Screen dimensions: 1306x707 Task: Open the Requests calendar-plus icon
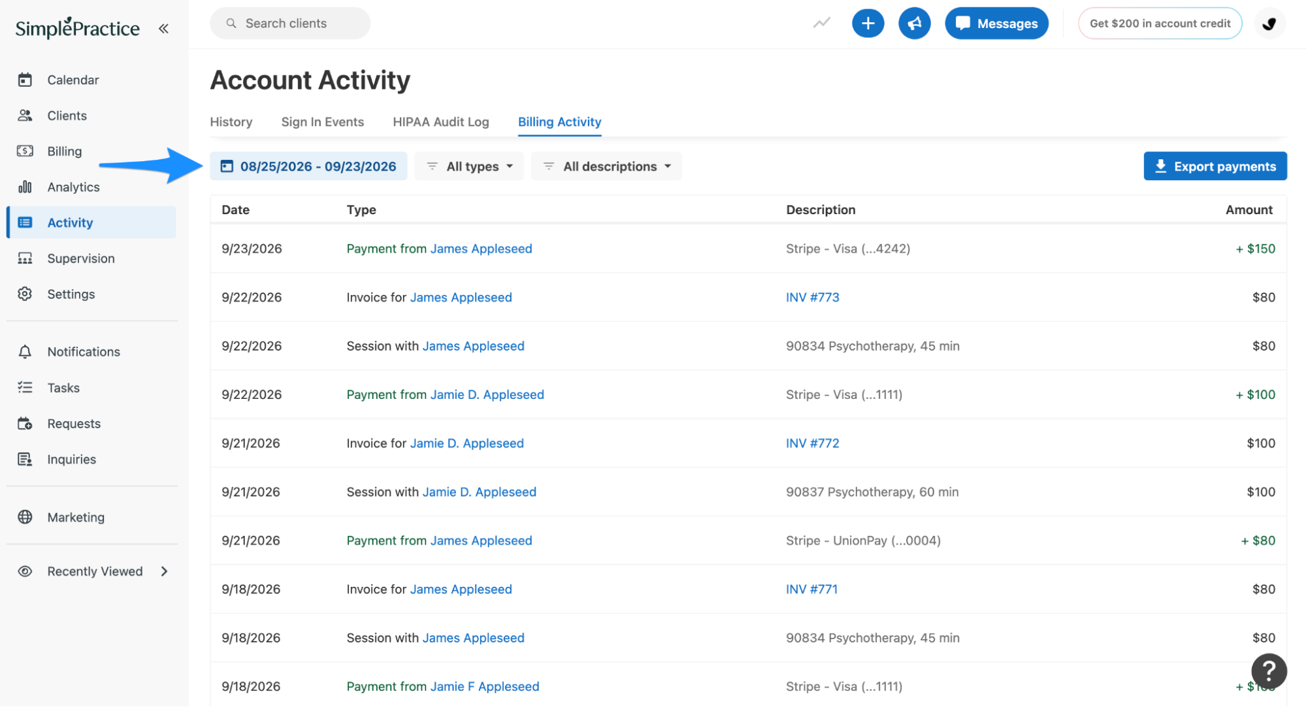[x=25, y=424]
